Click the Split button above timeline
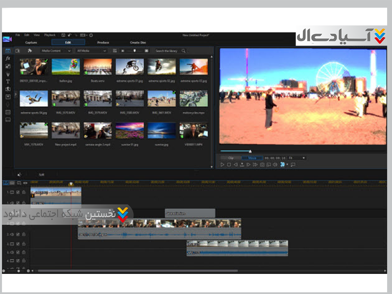The width and height of the screenshot is (392, 294). (x=42, y=174)
